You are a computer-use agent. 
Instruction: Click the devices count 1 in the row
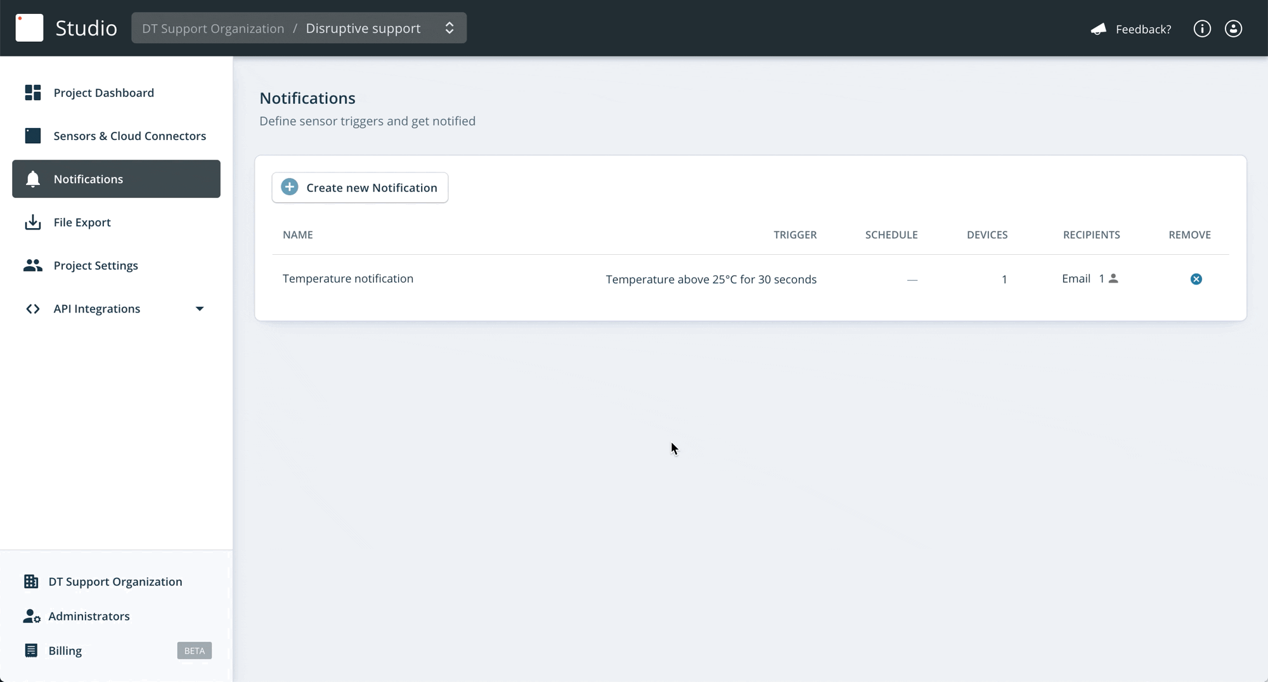[1004, 280]
